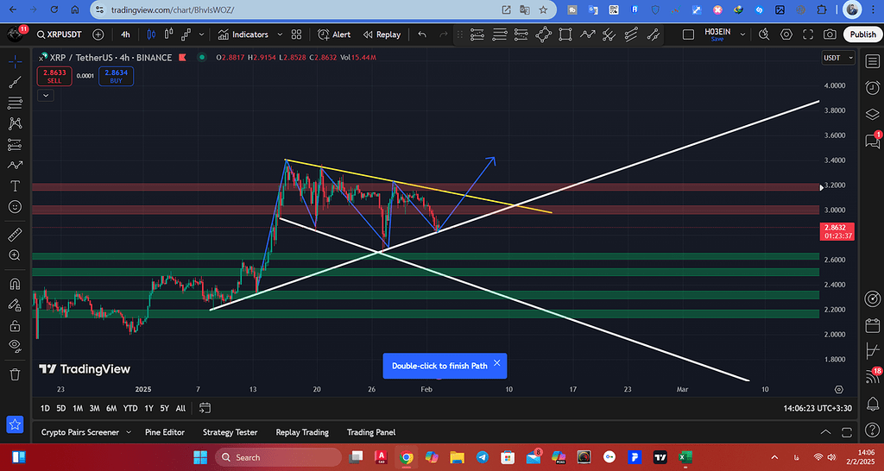Toggle Magnet mode for drawings
884x471 pixels.
click(x=15, y=284)
